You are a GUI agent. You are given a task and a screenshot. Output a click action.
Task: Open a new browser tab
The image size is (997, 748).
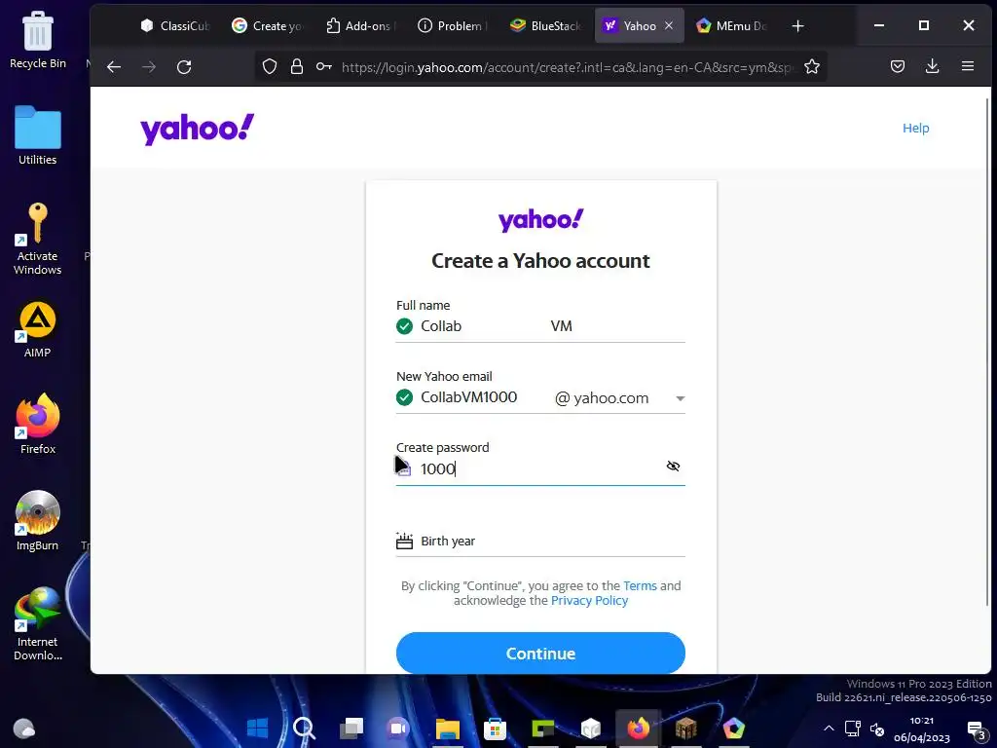click(798, 26)
